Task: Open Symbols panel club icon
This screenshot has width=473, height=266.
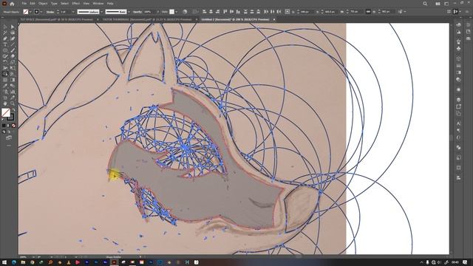Action: [x=458, y=48]
